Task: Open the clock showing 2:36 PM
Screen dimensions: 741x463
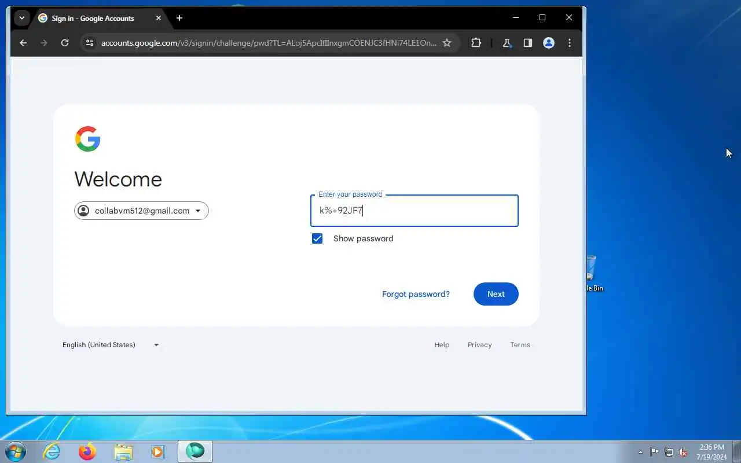Action: pos(712,452)
